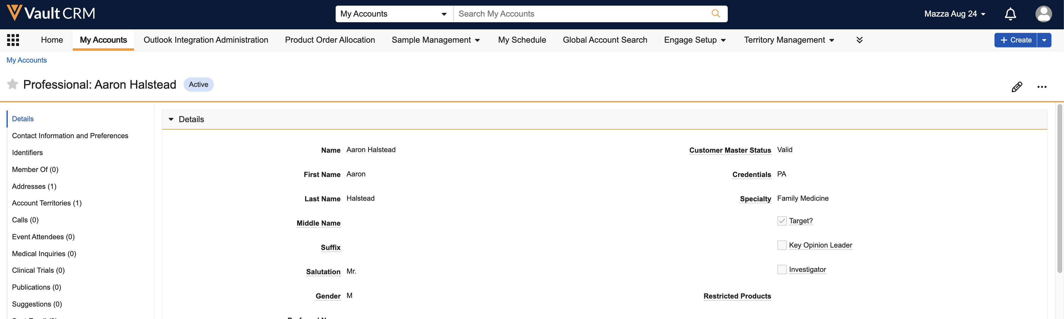The width and height of the screenshot is (1064, 319).
Task: Open the app launcher grid icon
Action: [x=13, y=40]
